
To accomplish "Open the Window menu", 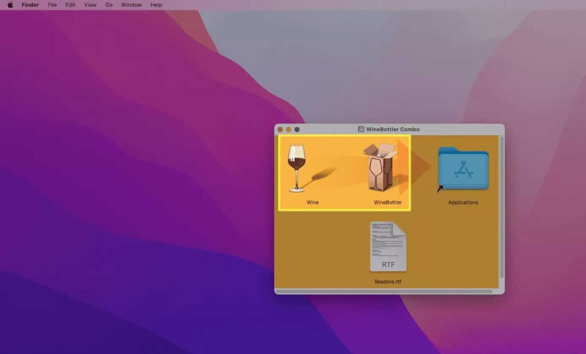I will tap(132, 5).
